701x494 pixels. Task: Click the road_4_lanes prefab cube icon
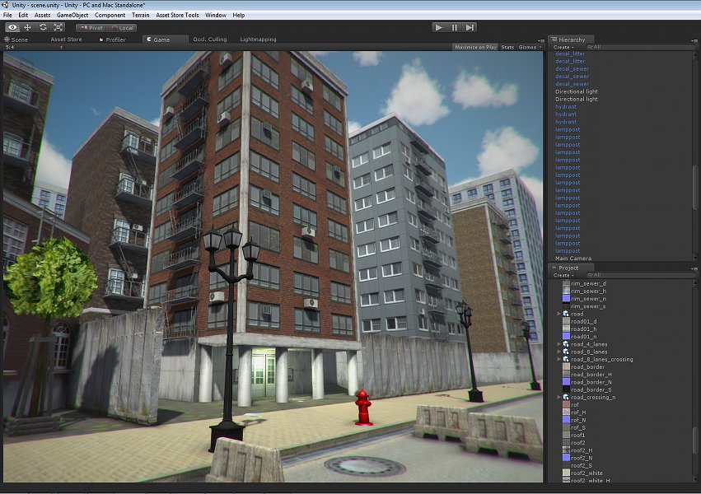(566, 344)
